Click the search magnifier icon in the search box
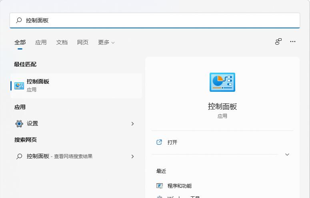Image resolution: width=310 pixels, height=198 pixels. coord(19,20)
